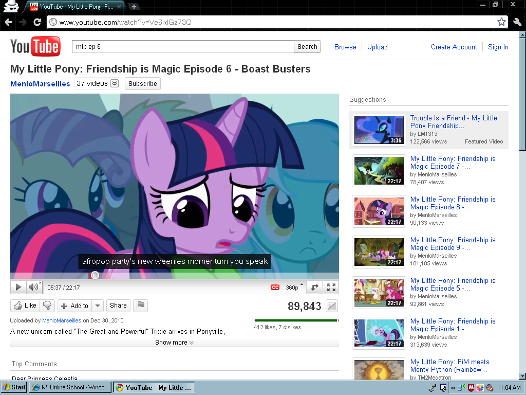Open a new browser tab
This screenshot has width=526, height=395.
point(134,7)
